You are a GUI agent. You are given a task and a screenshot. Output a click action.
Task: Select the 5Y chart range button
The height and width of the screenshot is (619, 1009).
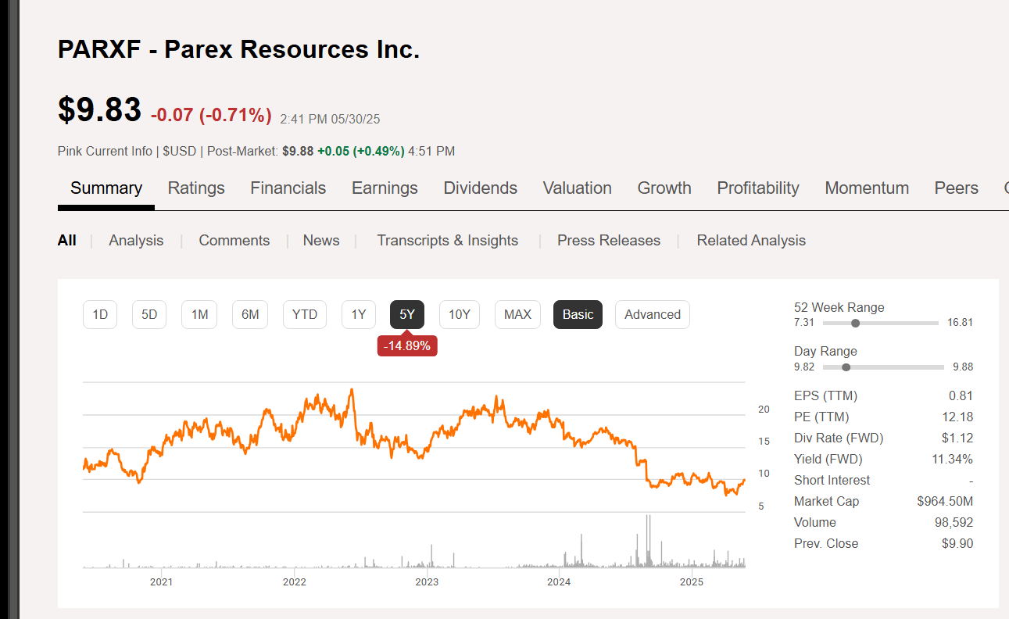pyautogui.click(x=406, y=314)
